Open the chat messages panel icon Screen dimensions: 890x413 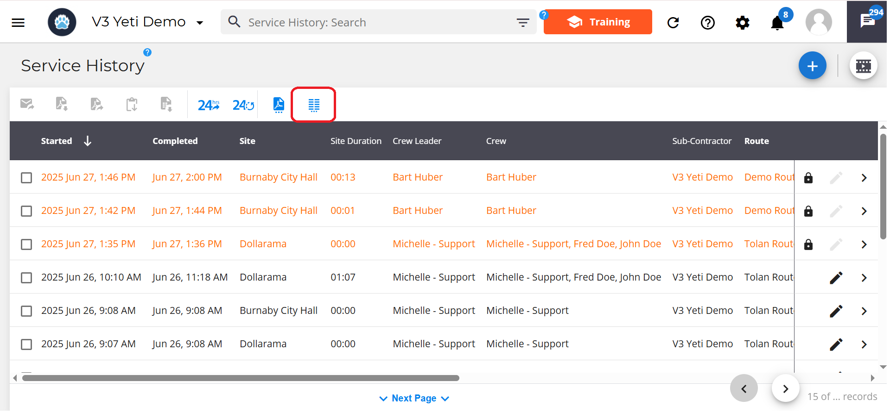coord(867,21)
